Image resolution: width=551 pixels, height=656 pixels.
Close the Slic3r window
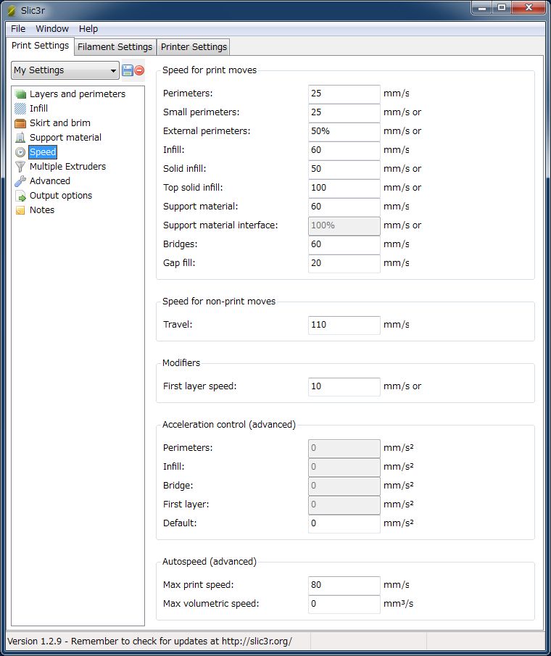click(529, 8)
